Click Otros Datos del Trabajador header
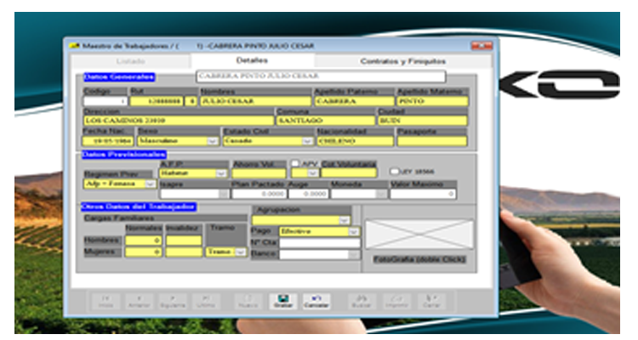 click(x=139, y=207)
